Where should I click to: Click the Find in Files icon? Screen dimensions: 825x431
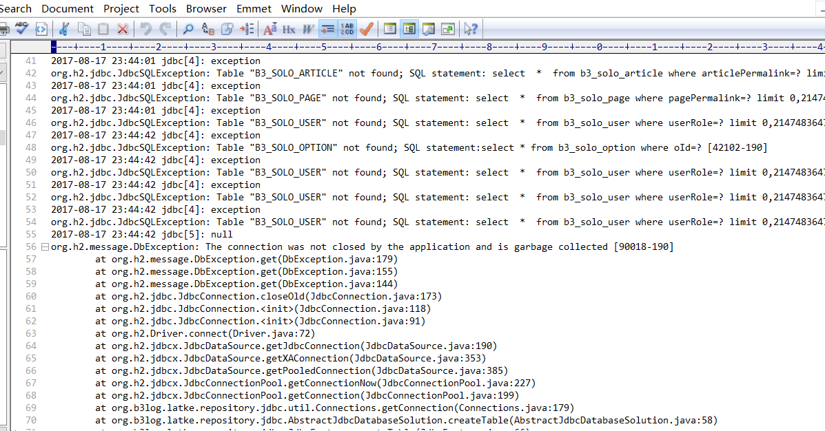coord(227,29)
